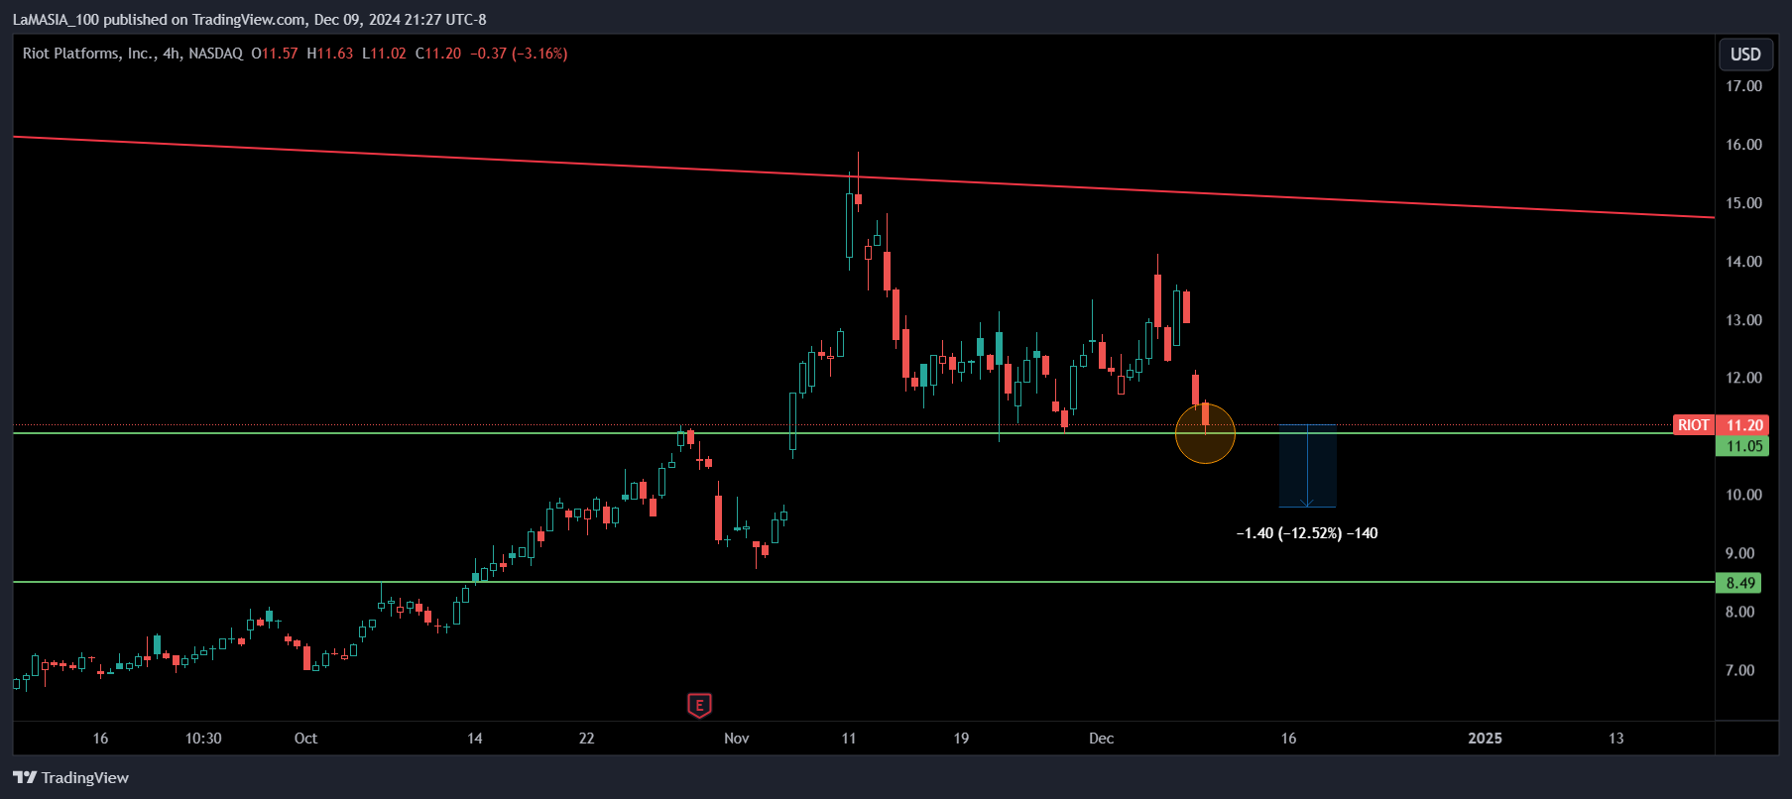
Task: Click the 10:30 time axis label
Action: [x=203, y=739]
